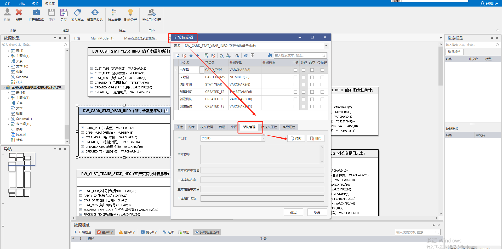The width and height of the screenshot is (502, 249).
Task: Click 超级用户 user account icon
Action: 482,3
